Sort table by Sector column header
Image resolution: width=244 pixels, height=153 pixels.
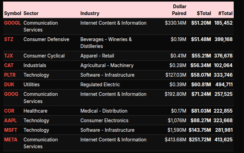pos(31,13)
